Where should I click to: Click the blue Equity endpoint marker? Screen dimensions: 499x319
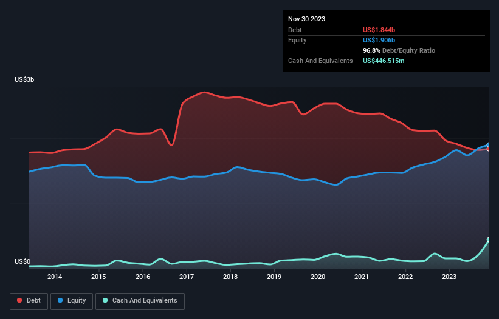coord(489,145)
